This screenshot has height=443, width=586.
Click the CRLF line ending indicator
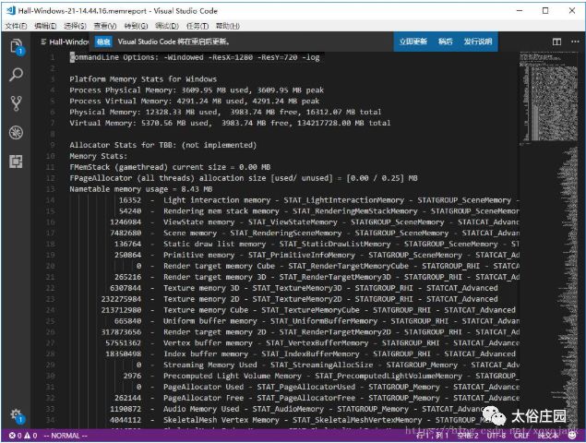(521, 436)
